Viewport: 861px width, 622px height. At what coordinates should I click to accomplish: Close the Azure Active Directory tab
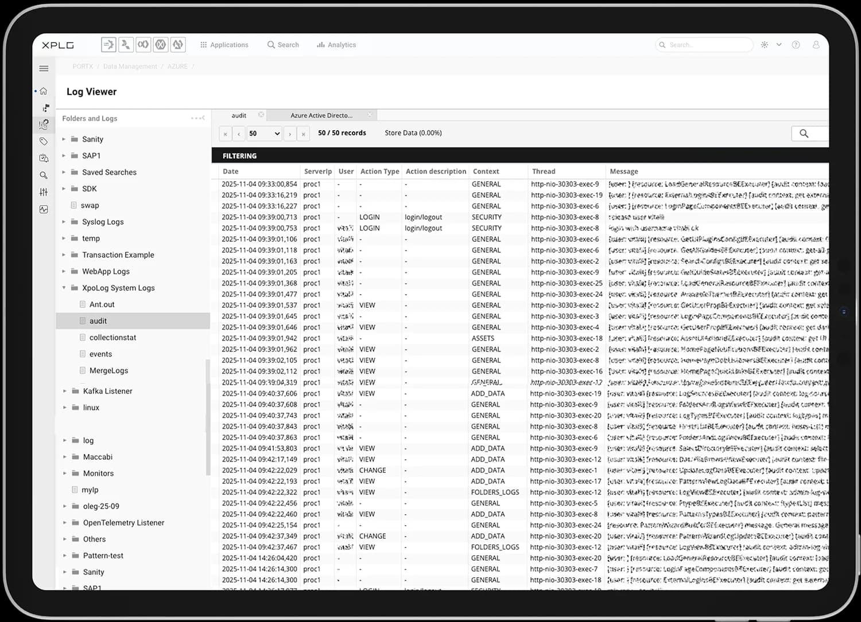click(x=370, y=115)
